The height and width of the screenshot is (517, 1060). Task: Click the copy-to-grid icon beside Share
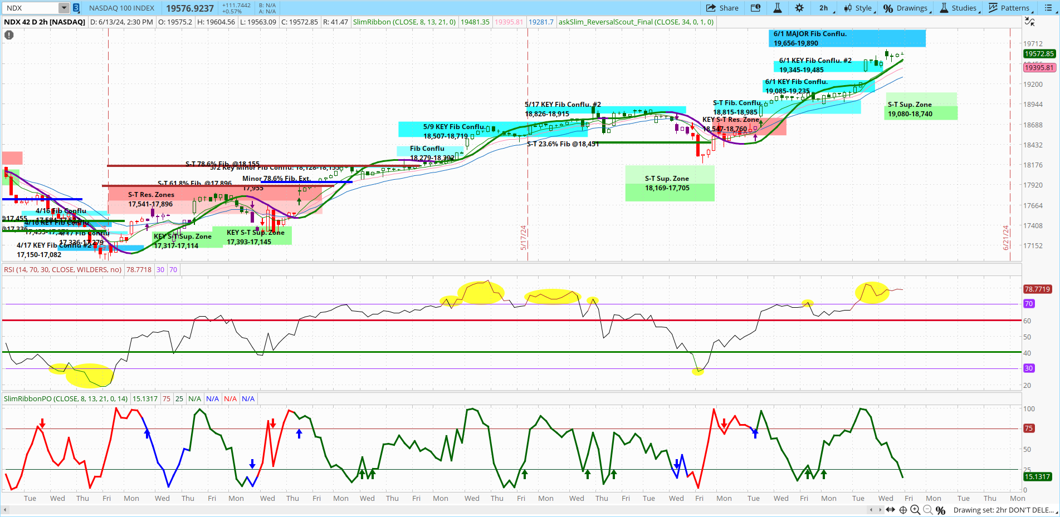coord(755,7)
